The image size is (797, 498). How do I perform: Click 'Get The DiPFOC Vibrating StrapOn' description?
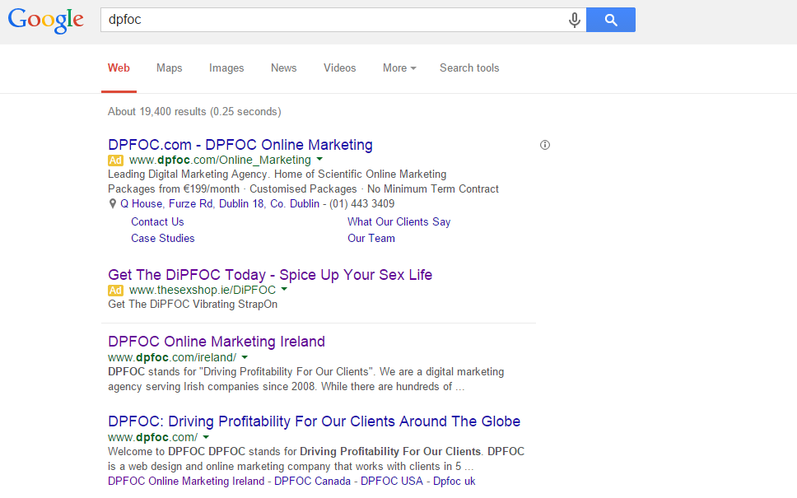coord(193,305)
